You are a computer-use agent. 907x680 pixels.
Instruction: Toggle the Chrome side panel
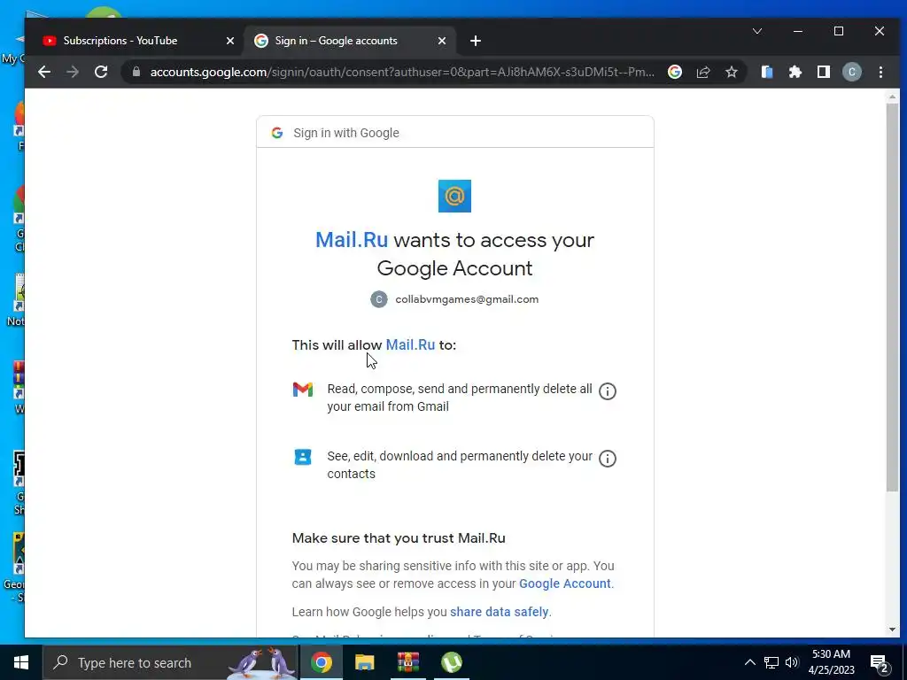click(824, 72)
